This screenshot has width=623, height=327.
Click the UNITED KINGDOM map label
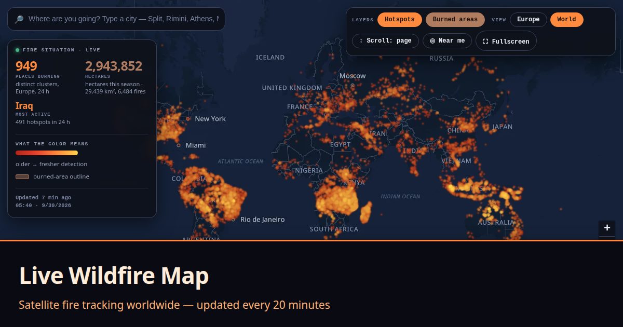(292, 88)
